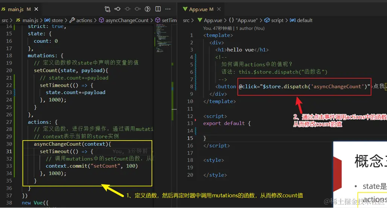Click the open changes icon with arrows

[117, 9]
